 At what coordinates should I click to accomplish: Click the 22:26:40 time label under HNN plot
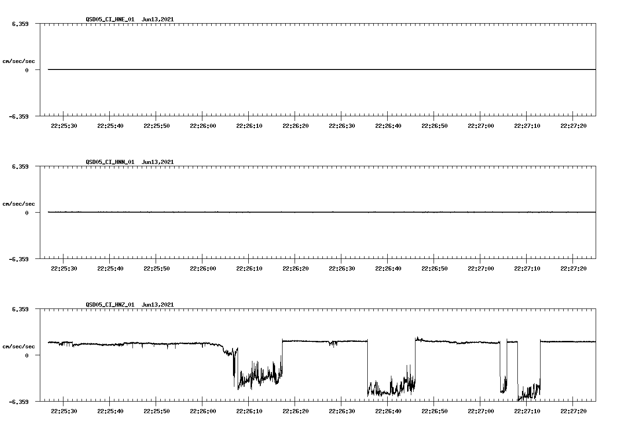(388, 269)
